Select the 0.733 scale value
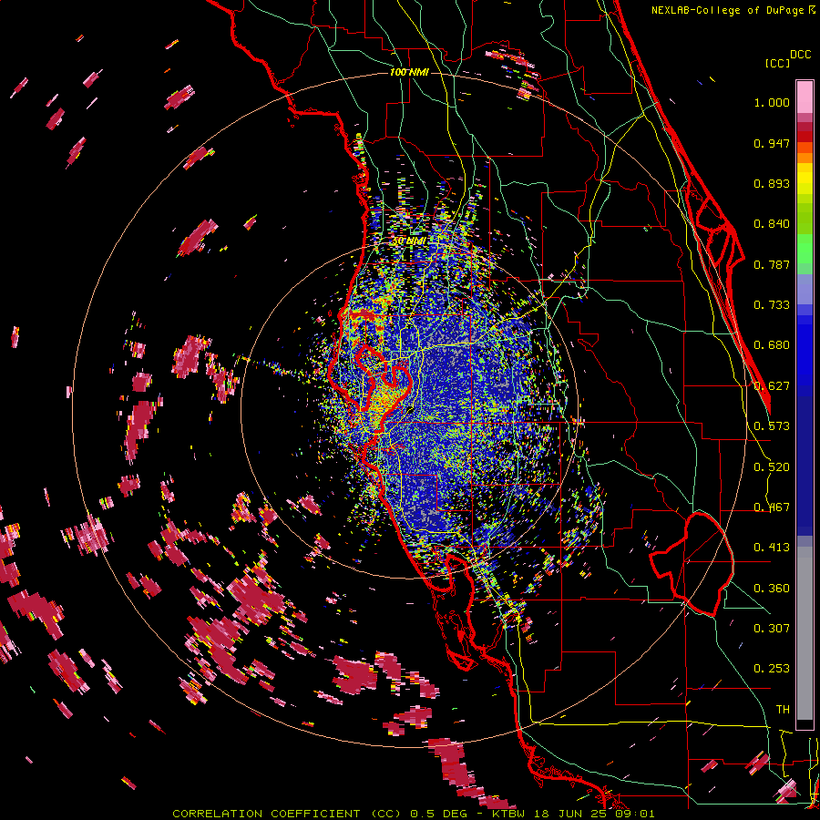This screenshot has height=820, width=820. (772, 305)
